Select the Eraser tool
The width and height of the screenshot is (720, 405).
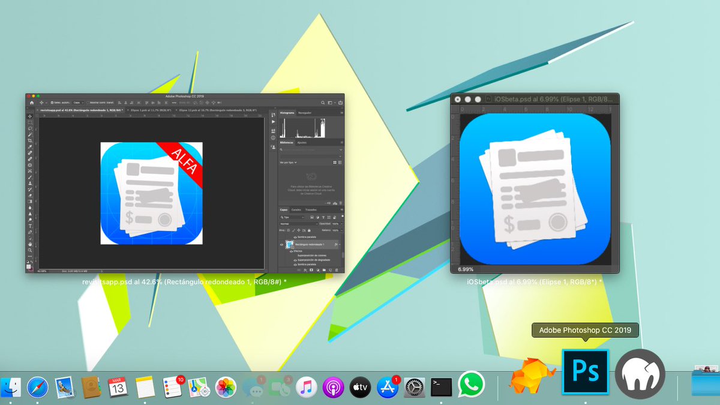(30, 196)
